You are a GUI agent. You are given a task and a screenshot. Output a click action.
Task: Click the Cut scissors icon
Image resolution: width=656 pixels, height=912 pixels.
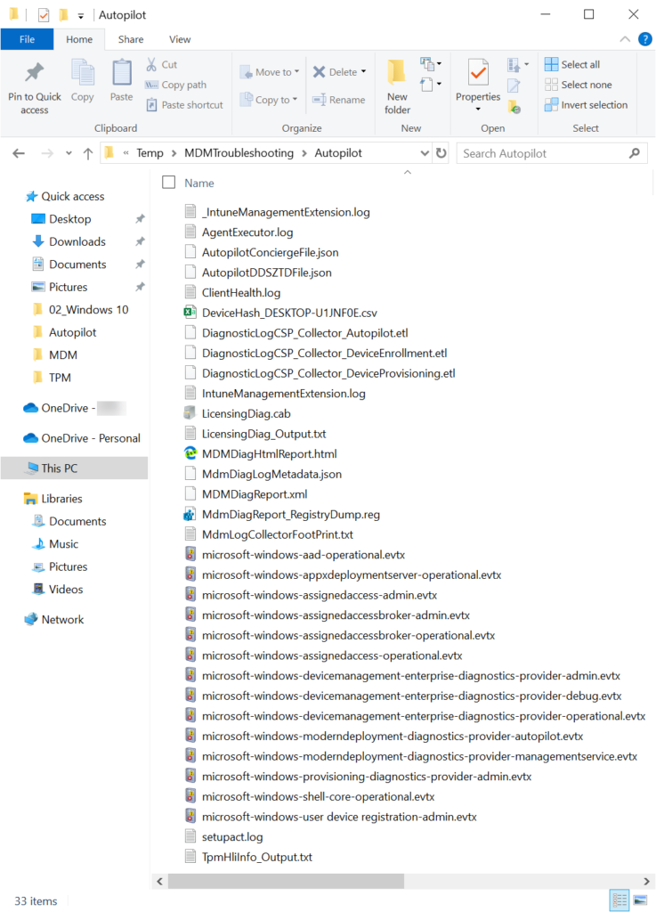[x=151, y=64]
